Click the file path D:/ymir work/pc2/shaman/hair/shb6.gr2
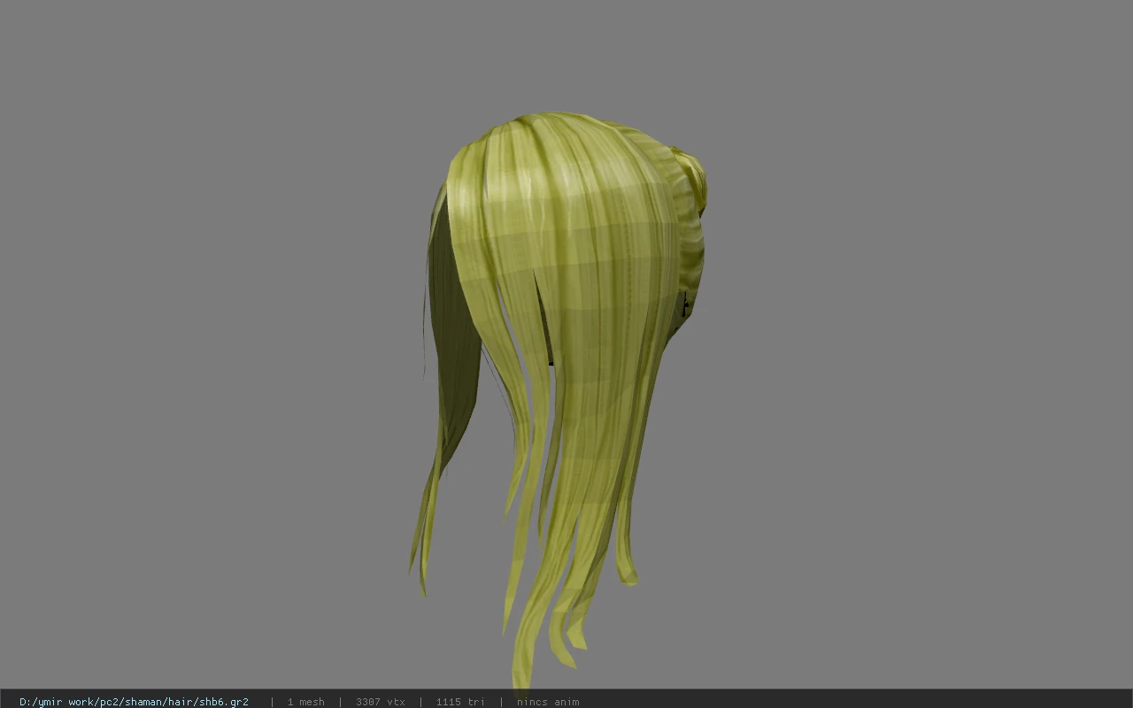This screenshot has height=708, width=1133. pyautogui.click(x=134, y=702)
